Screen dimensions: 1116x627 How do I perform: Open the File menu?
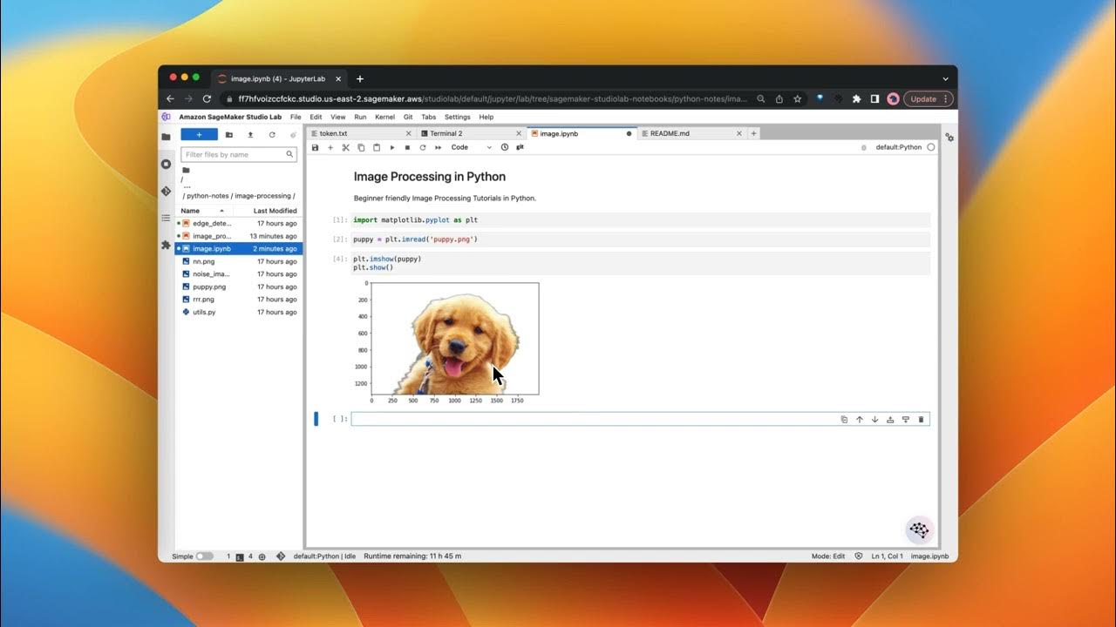pos(296,117)
